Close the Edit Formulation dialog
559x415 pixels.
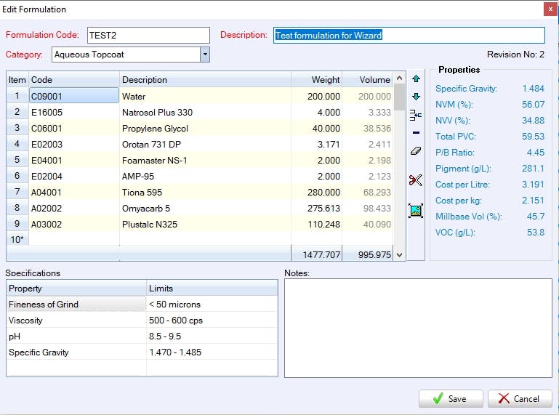click(x=549, y=9)
